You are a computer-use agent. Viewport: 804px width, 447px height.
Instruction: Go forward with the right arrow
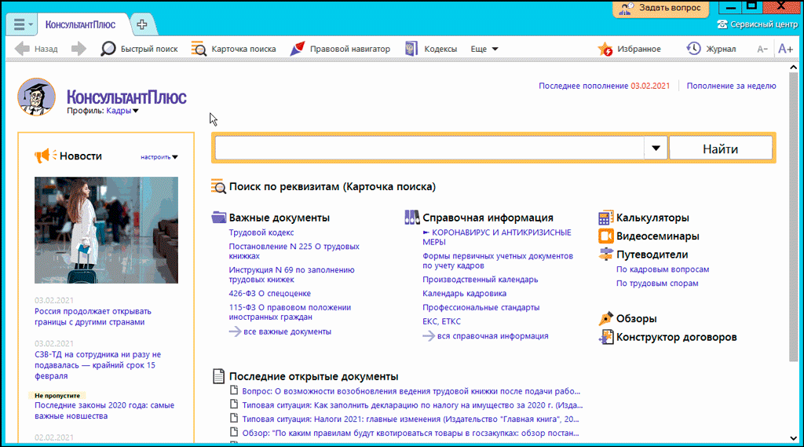79,49
